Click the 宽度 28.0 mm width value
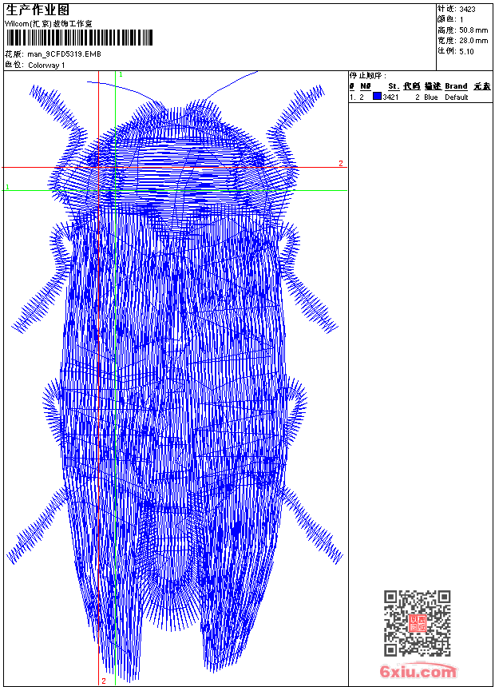 (473, 40)
